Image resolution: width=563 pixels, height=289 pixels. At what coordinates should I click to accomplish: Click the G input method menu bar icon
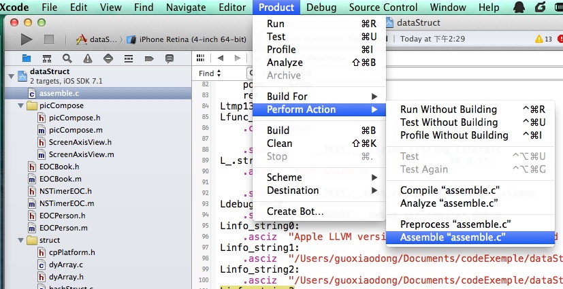click(x=540, y=7)
